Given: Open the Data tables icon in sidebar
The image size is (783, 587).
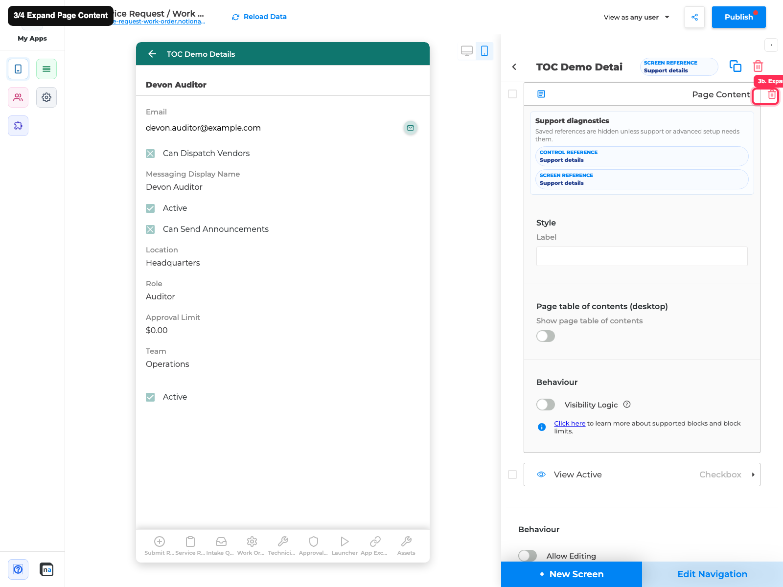Looking at the screenshot, I should click(46, 69).
